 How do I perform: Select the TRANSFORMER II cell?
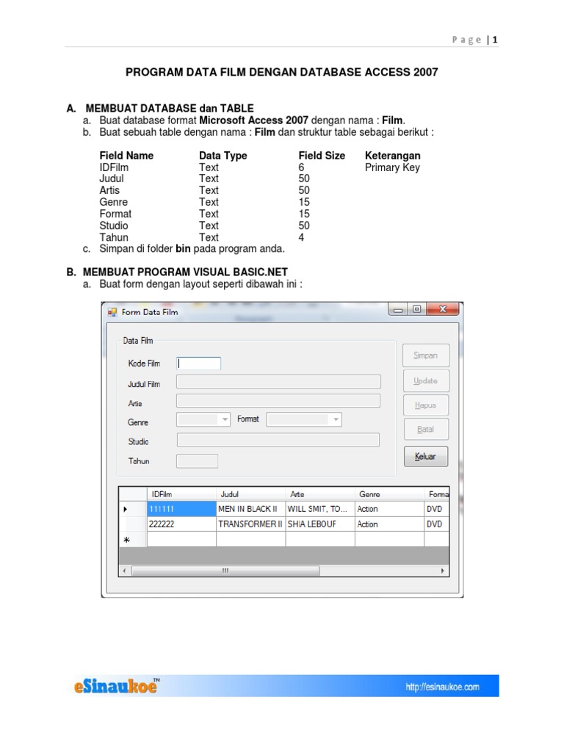[251, 524]
